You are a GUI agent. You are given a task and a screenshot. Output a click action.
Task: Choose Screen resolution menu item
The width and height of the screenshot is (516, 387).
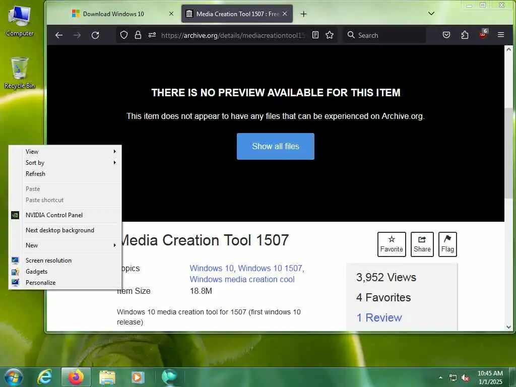pos(65,261)
